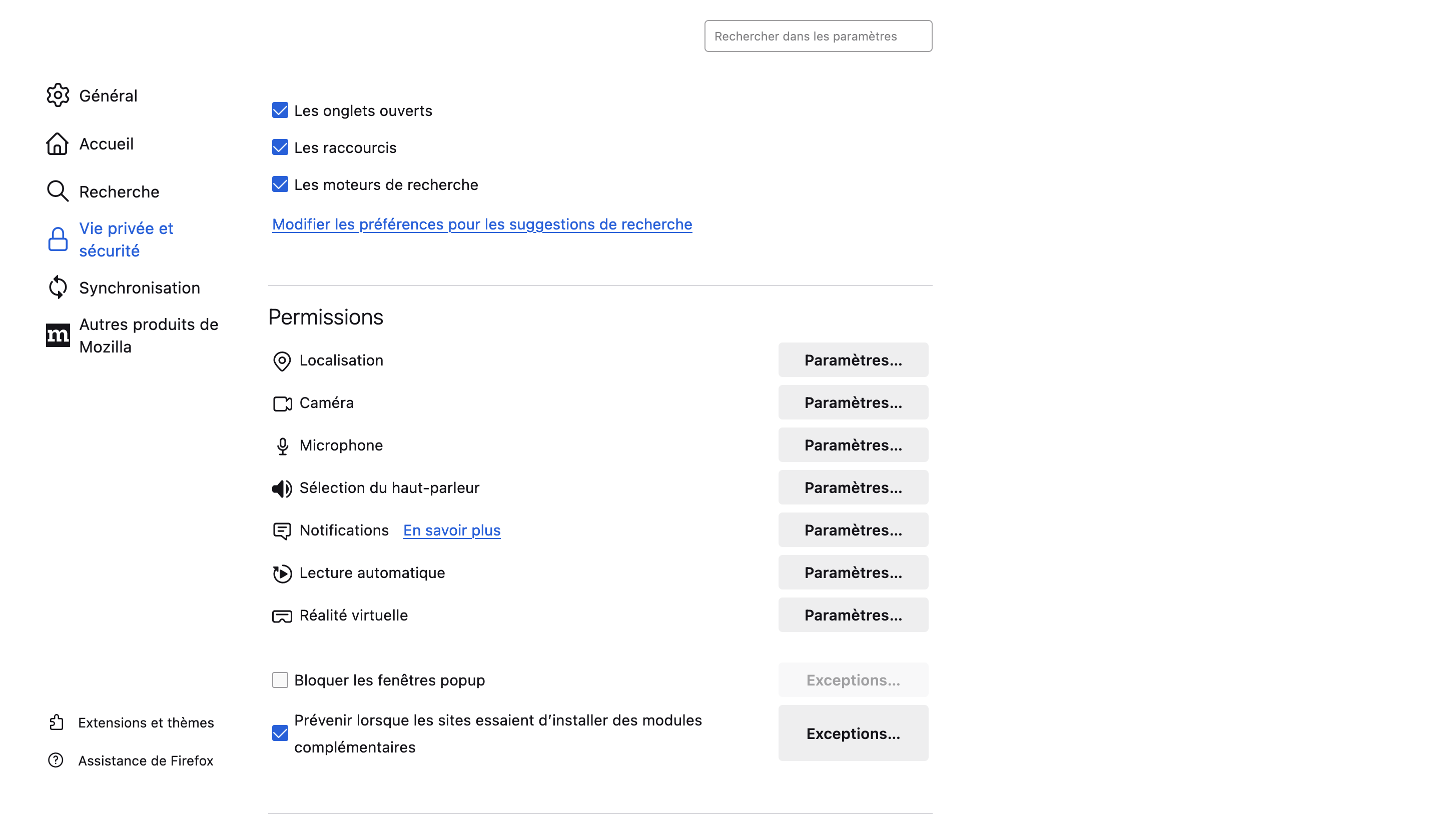1441x815 pixels.
Task: Open Extensions et thèmes
Action: (146, 722)
